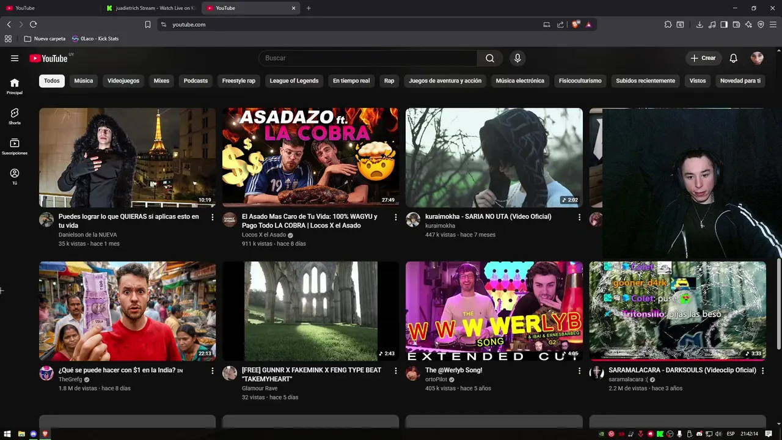Open the Brave Rewards triangle icon

pyautogui.click(x=588, y=24)
